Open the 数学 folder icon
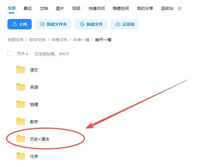203x167 pixels. coord(21,122)
